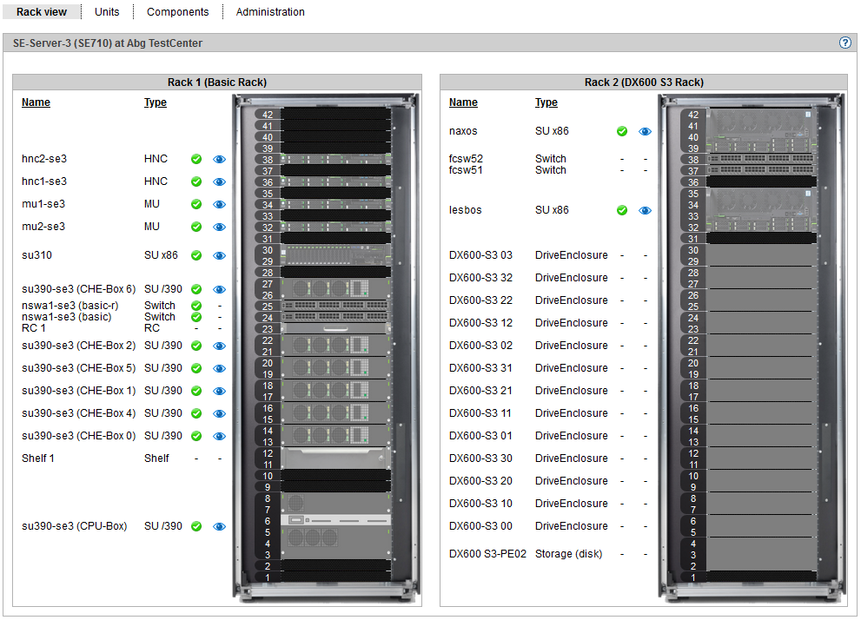861x620 pixels.
Task: Open the help question mark icon
Action: pos(845,43)
